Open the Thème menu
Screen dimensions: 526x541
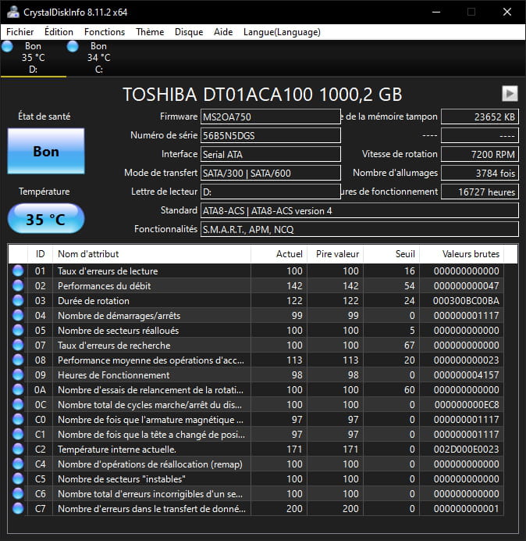(x=150, y=32)
